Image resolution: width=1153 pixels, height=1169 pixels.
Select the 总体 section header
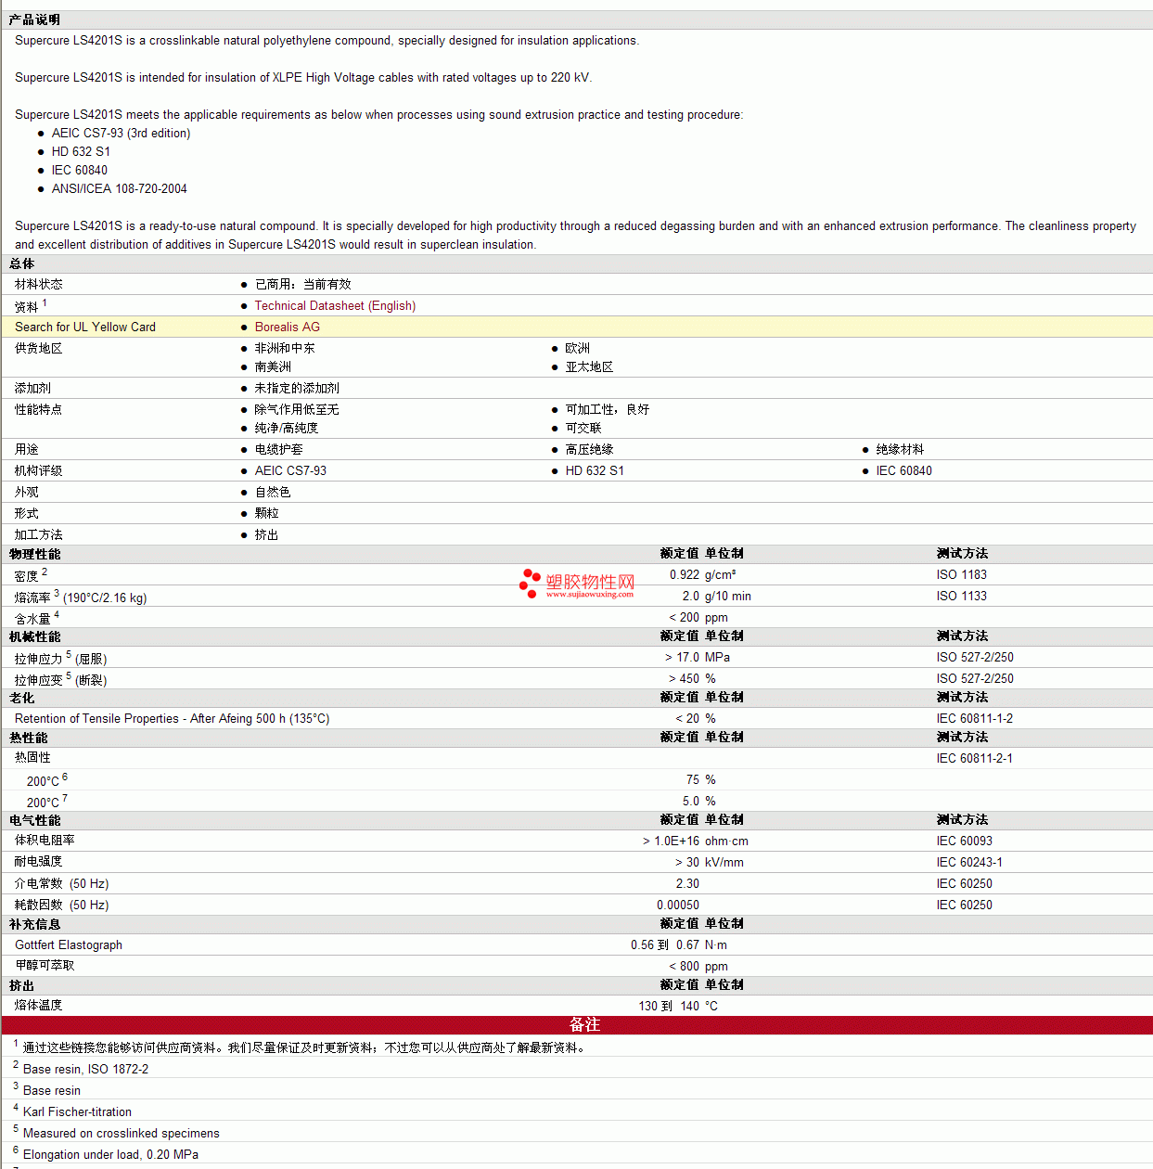point(22,263)
